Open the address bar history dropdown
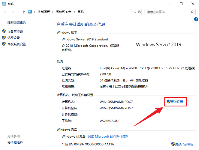This screenshot has width=199, height=150. point(135,12)
